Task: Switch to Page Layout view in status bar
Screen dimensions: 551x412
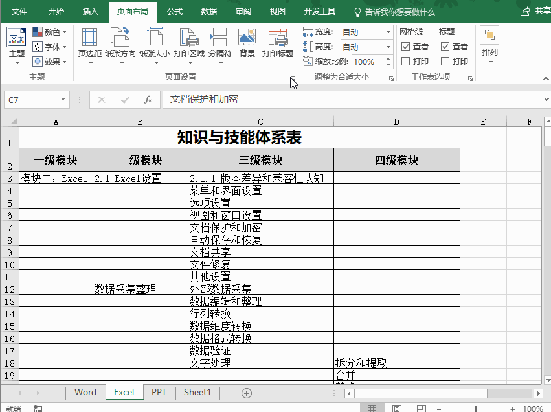Action: [396, 409]
